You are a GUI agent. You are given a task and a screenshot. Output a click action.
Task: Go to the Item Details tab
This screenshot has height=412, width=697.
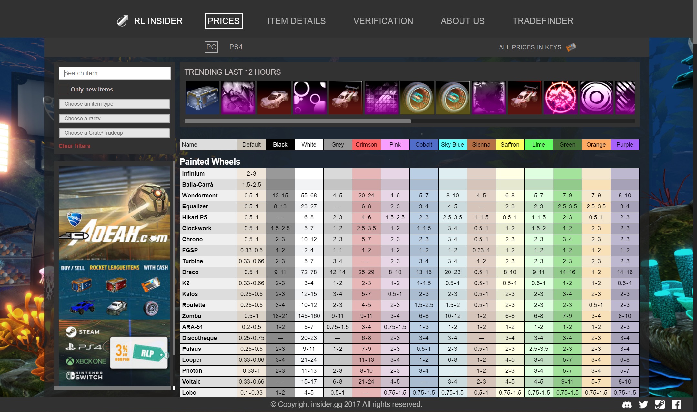pos(296,21)
